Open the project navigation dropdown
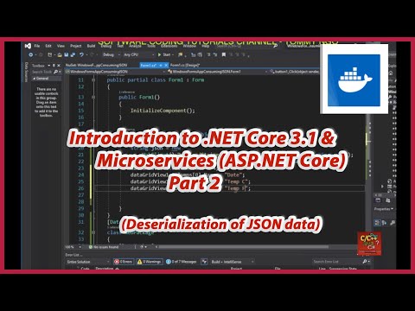The image size is (415, 311). (x=115, y=72)
